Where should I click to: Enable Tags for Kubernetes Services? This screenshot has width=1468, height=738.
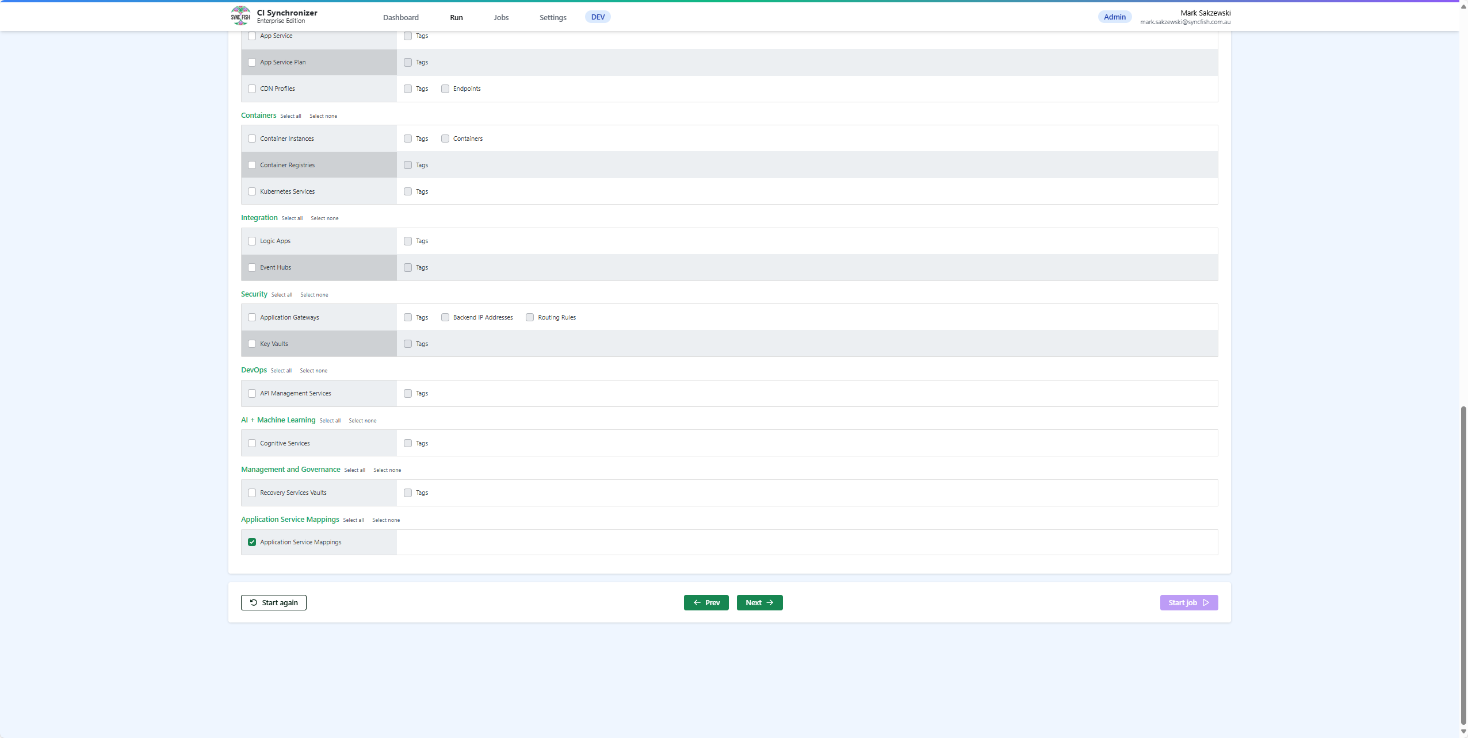pos(408,192)
